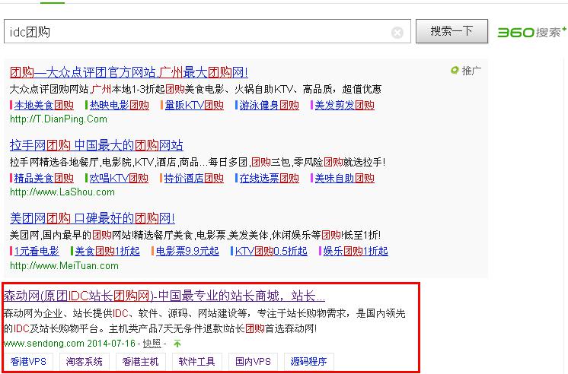Click the 淘客系统 button
The height and width of the screenshot is (374, 568).
point(85,361)
